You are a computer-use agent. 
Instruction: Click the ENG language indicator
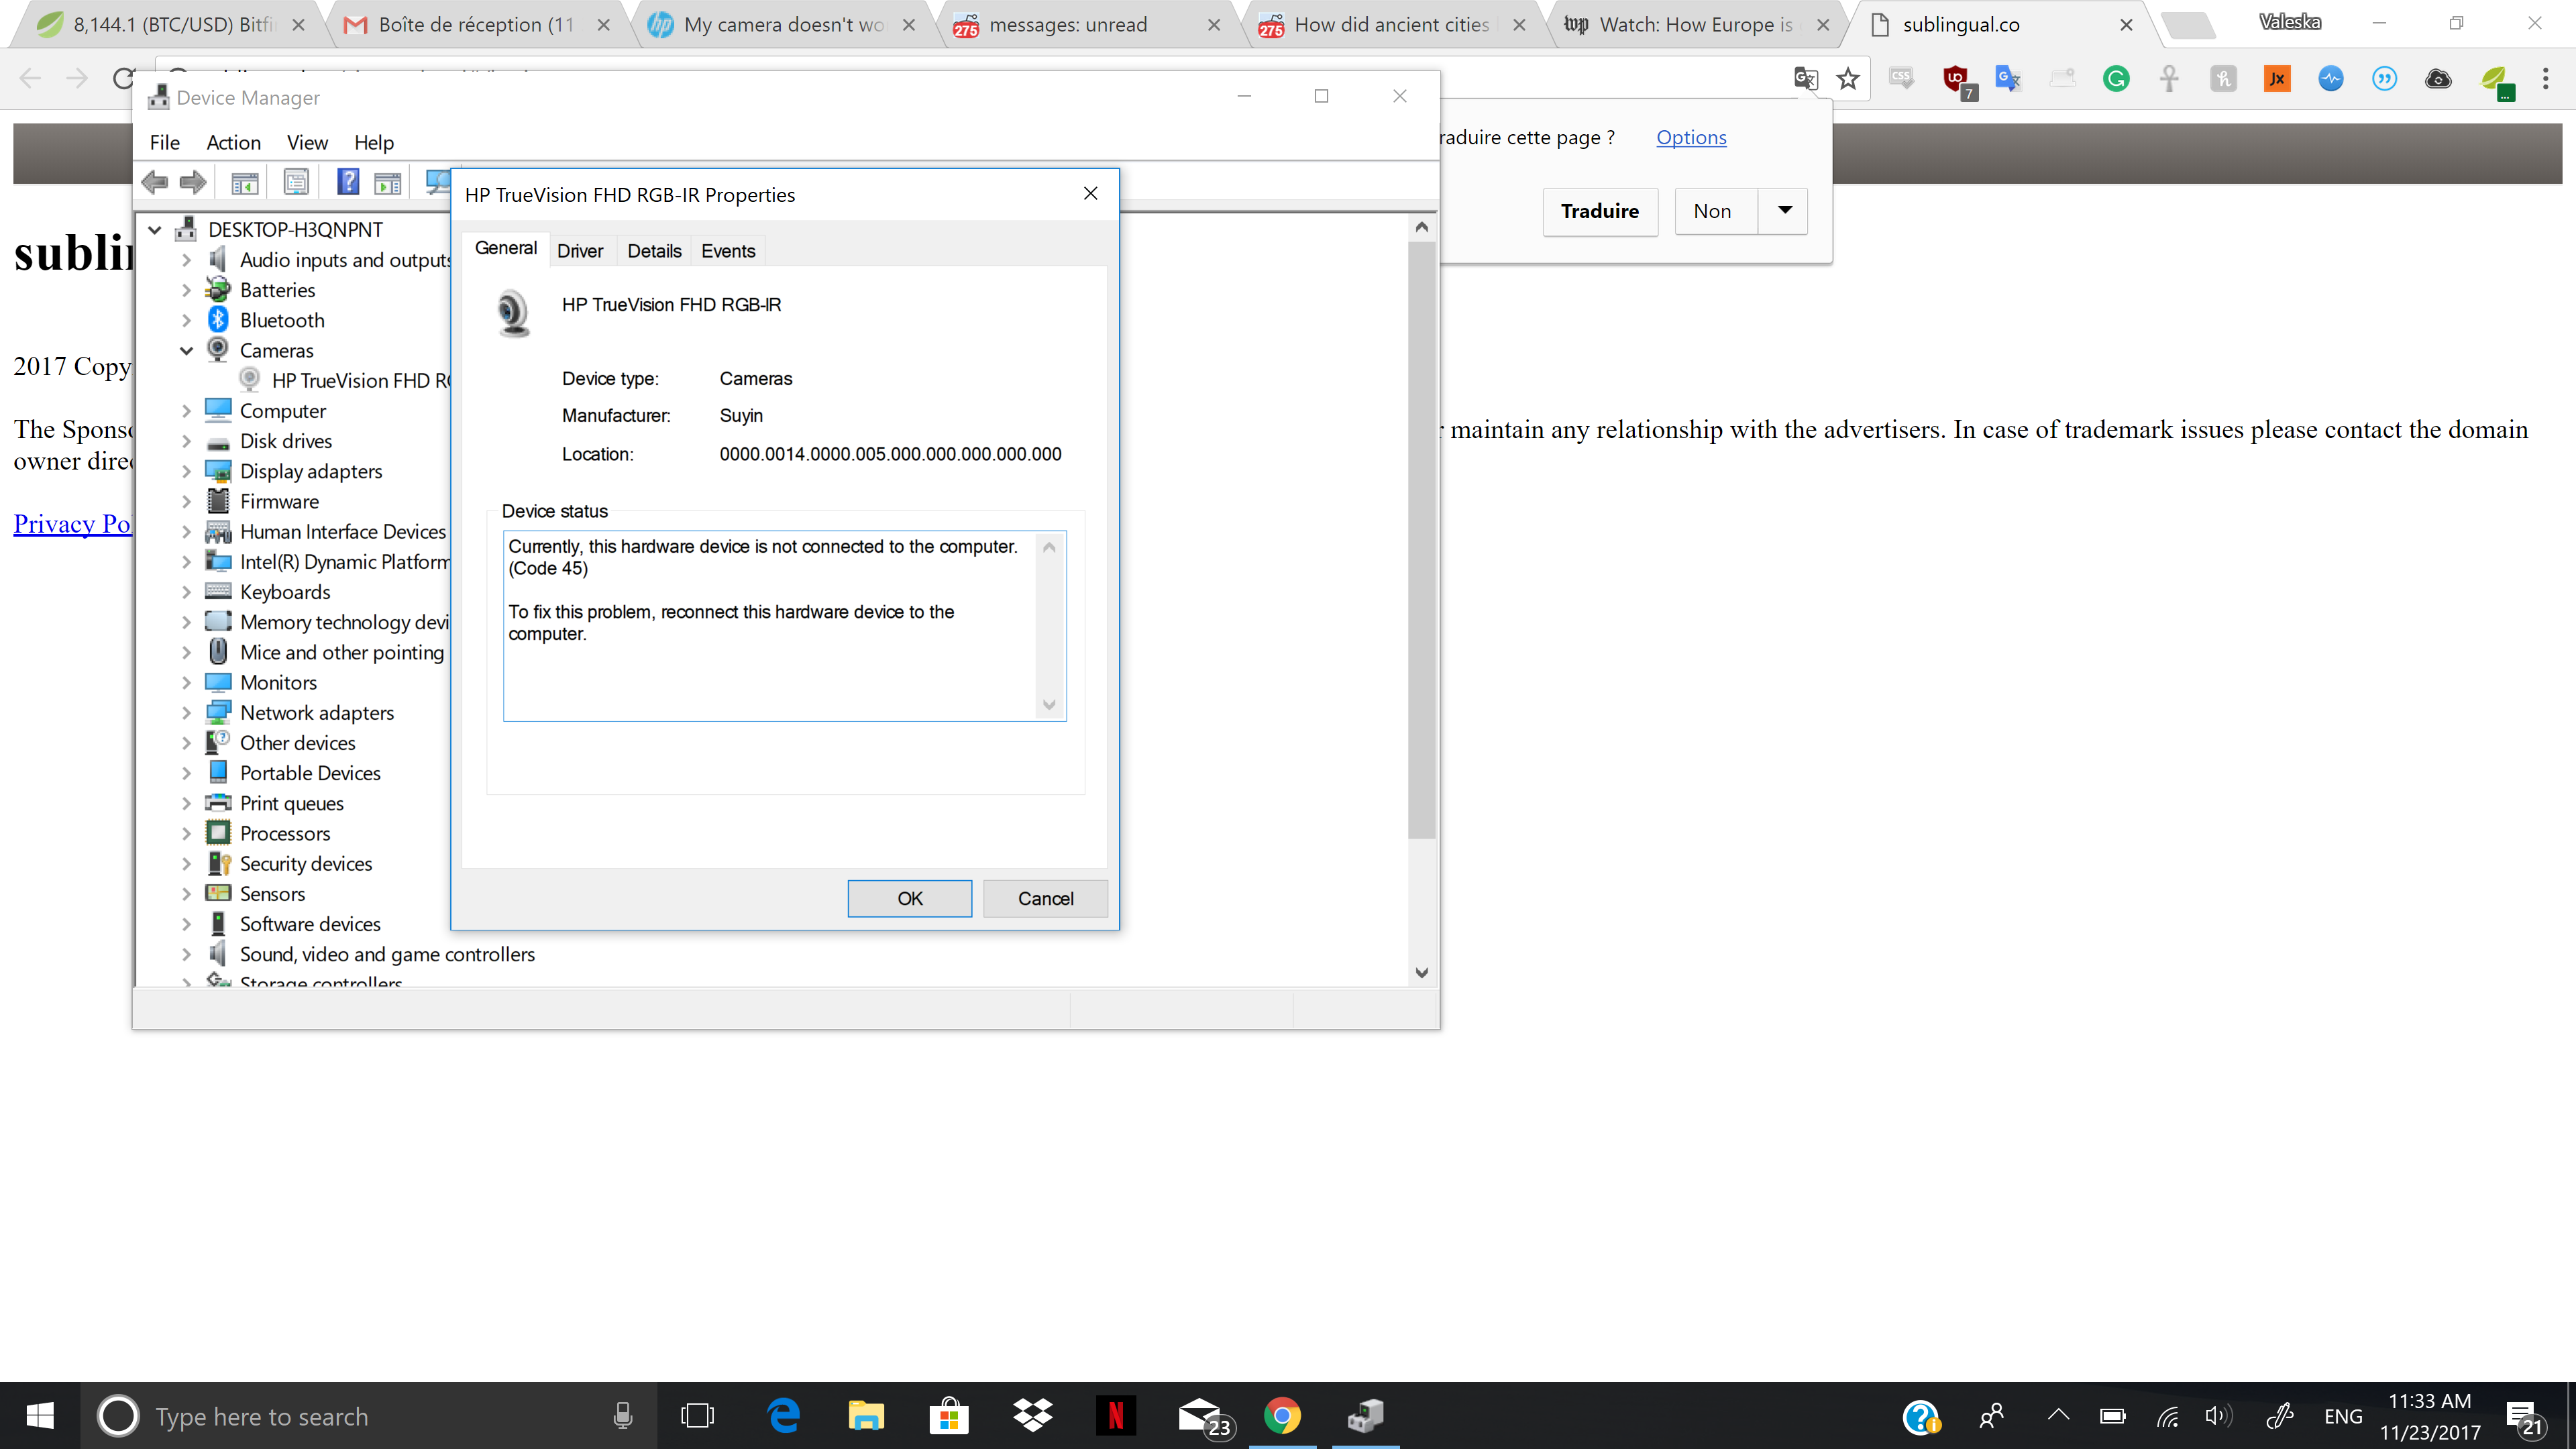point(2342,1416)
